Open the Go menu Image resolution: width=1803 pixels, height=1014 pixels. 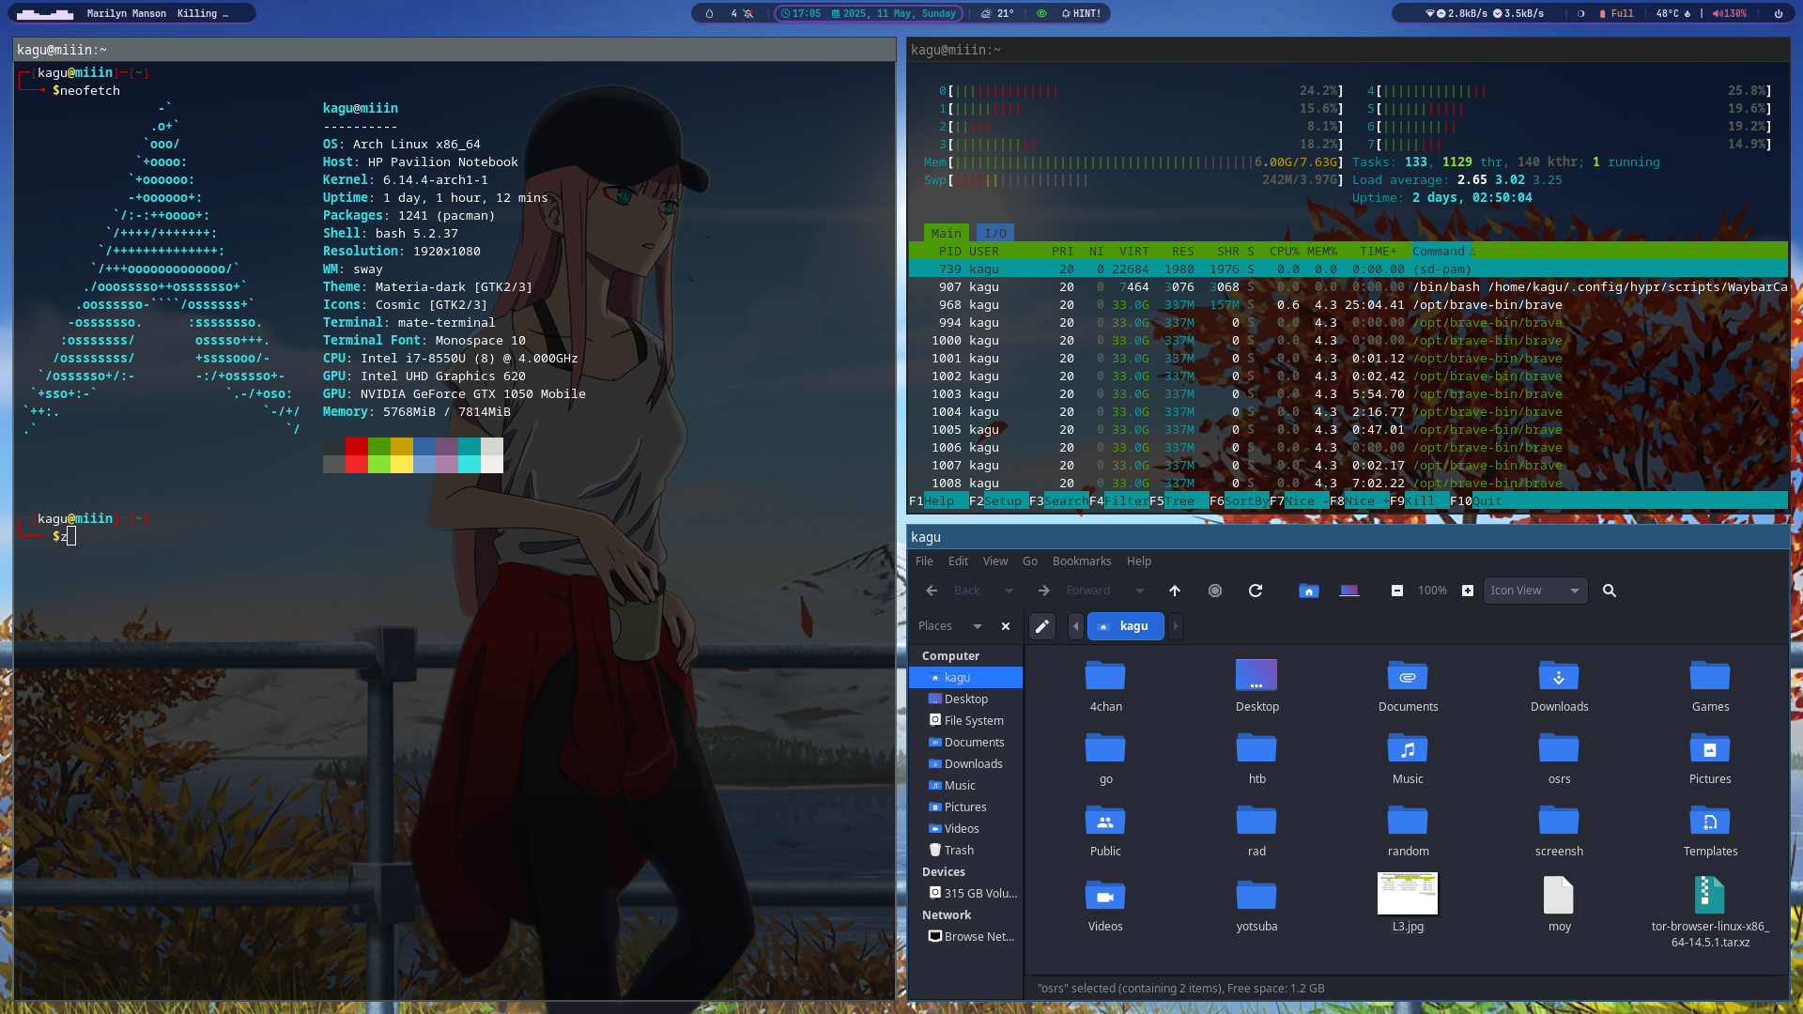tap(1030, 561)
